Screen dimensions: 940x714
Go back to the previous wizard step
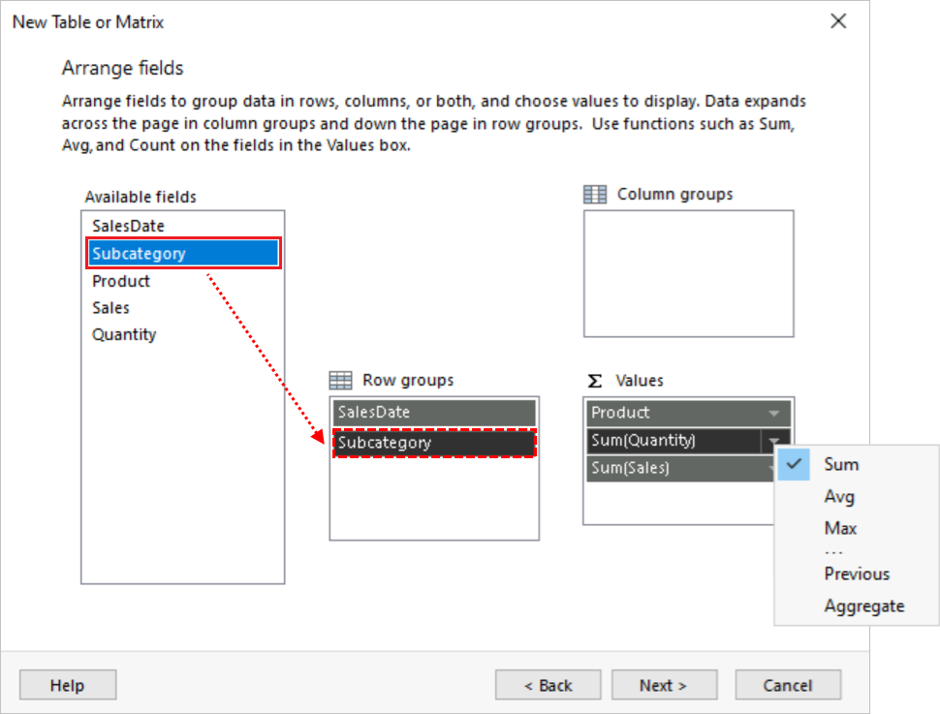(x=548, y=685)
